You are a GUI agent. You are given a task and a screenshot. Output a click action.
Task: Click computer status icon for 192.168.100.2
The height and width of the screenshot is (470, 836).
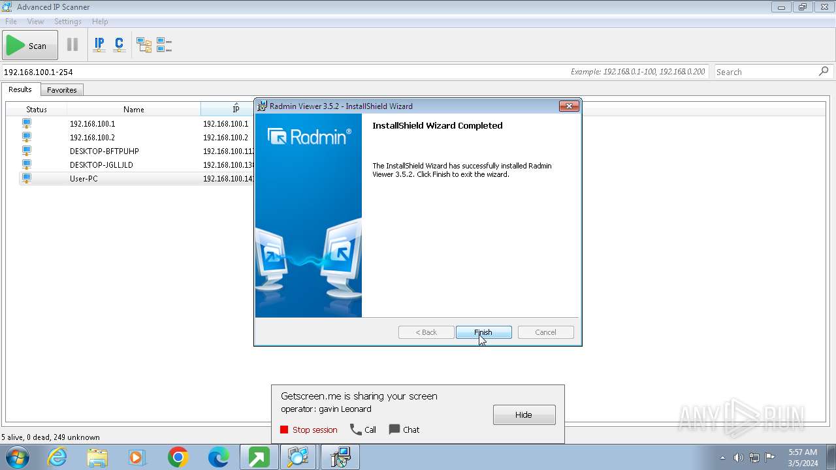pos(27,137)
